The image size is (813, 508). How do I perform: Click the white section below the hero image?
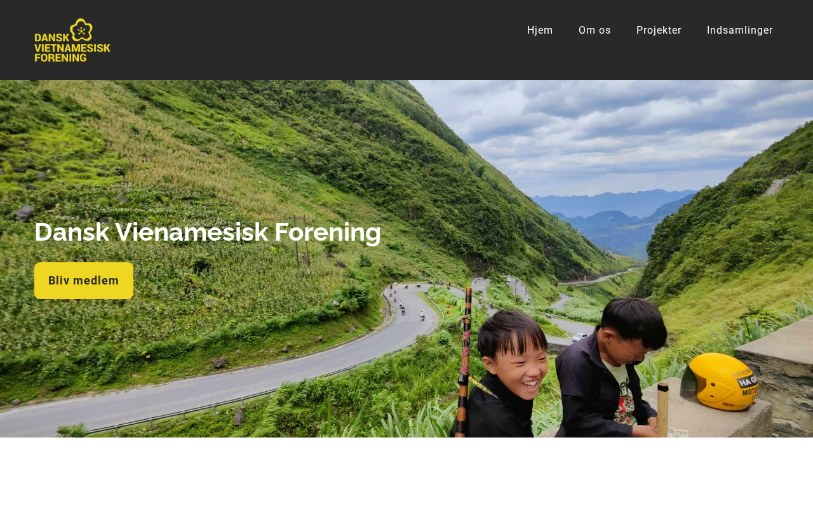click(406, 472)
